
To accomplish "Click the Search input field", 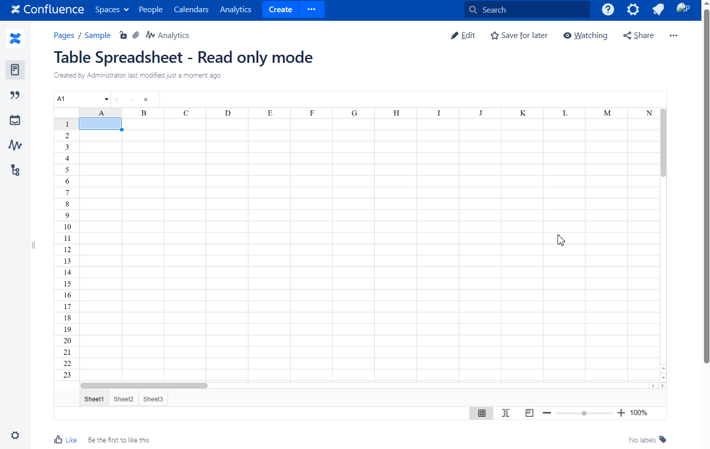I will [532, 10].
